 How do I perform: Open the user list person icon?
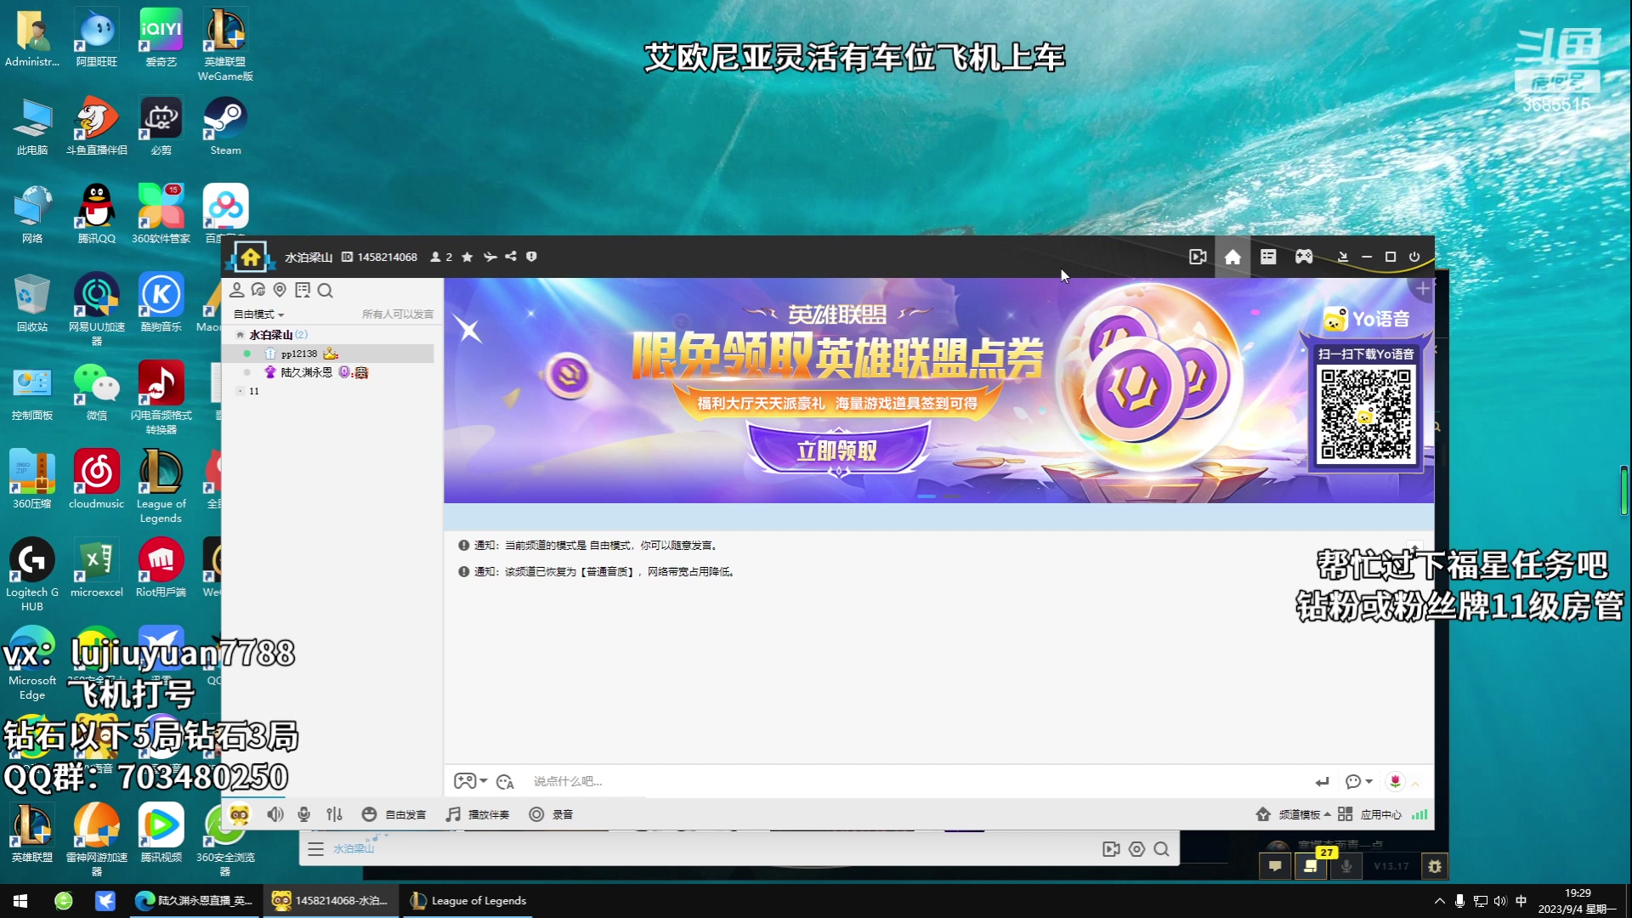tap(237, 291)
